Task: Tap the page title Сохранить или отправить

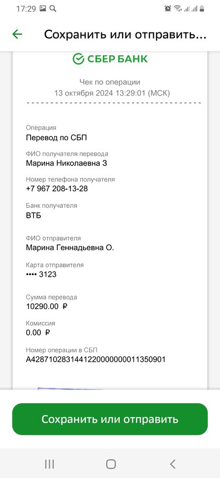Action: click(x=125, y=35)
